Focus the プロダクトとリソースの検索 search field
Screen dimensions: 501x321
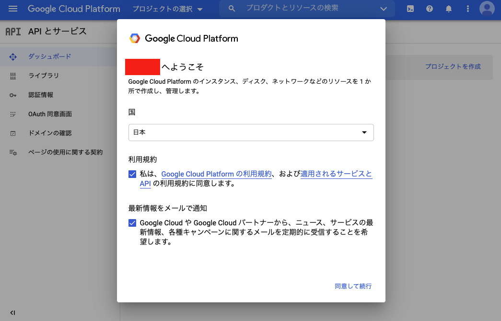[307, 9]
